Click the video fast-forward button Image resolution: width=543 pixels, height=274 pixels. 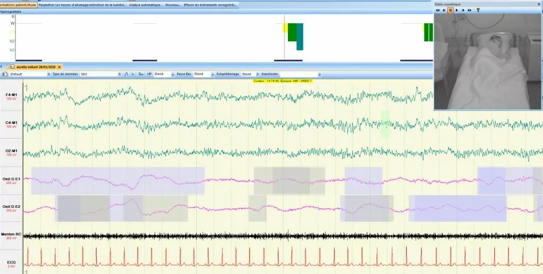pyautogui.click(x=470, y=10)
